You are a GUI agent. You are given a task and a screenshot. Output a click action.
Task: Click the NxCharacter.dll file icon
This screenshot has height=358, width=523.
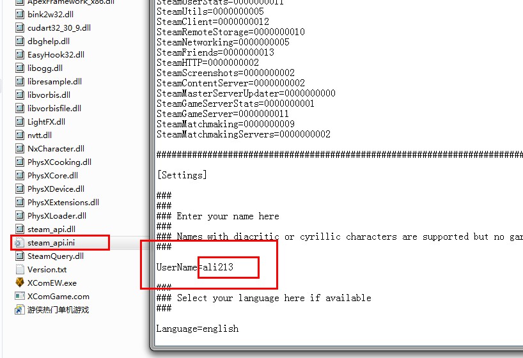[20, 148]
